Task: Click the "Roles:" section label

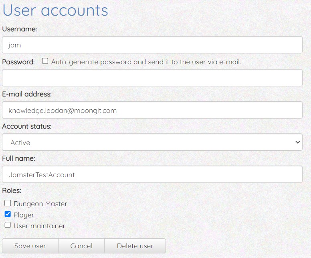Action: tap(12, 190)
